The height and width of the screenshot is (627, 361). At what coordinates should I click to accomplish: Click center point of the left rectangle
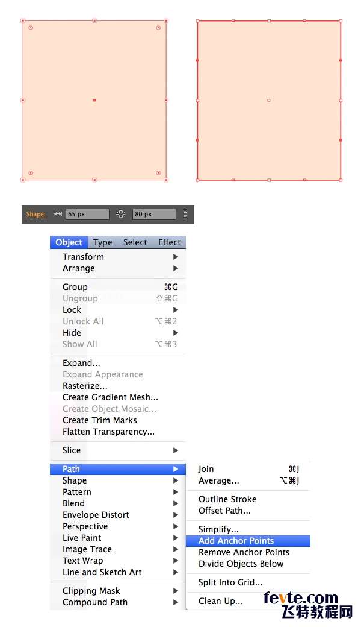pyautogui.click(x=94, y=100)
